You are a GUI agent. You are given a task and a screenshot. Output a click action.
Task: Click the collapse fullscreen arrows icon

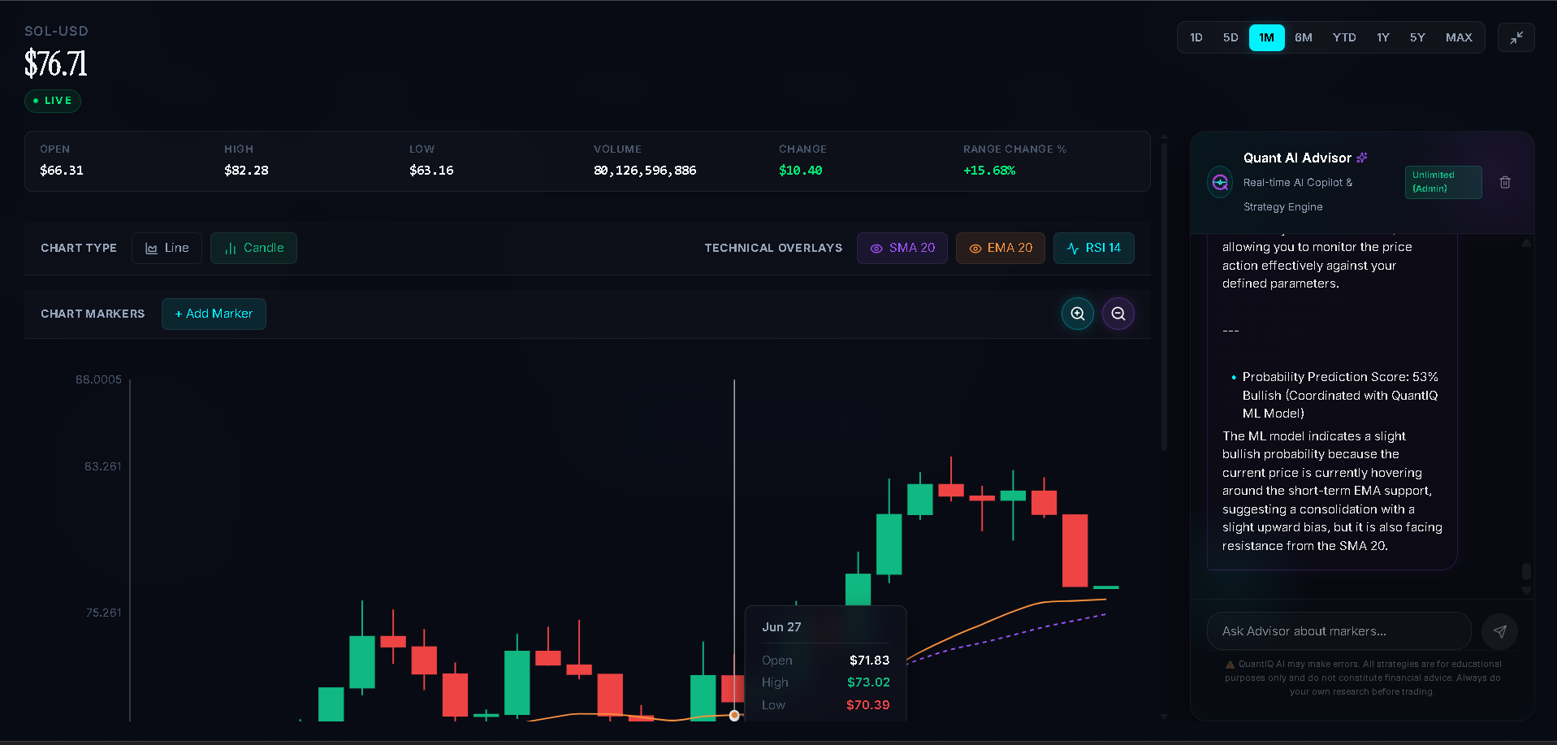pos(1516,37)
